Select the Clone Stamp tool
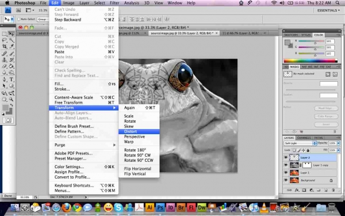Screen dimensions: 345x216 coord(4,60)
